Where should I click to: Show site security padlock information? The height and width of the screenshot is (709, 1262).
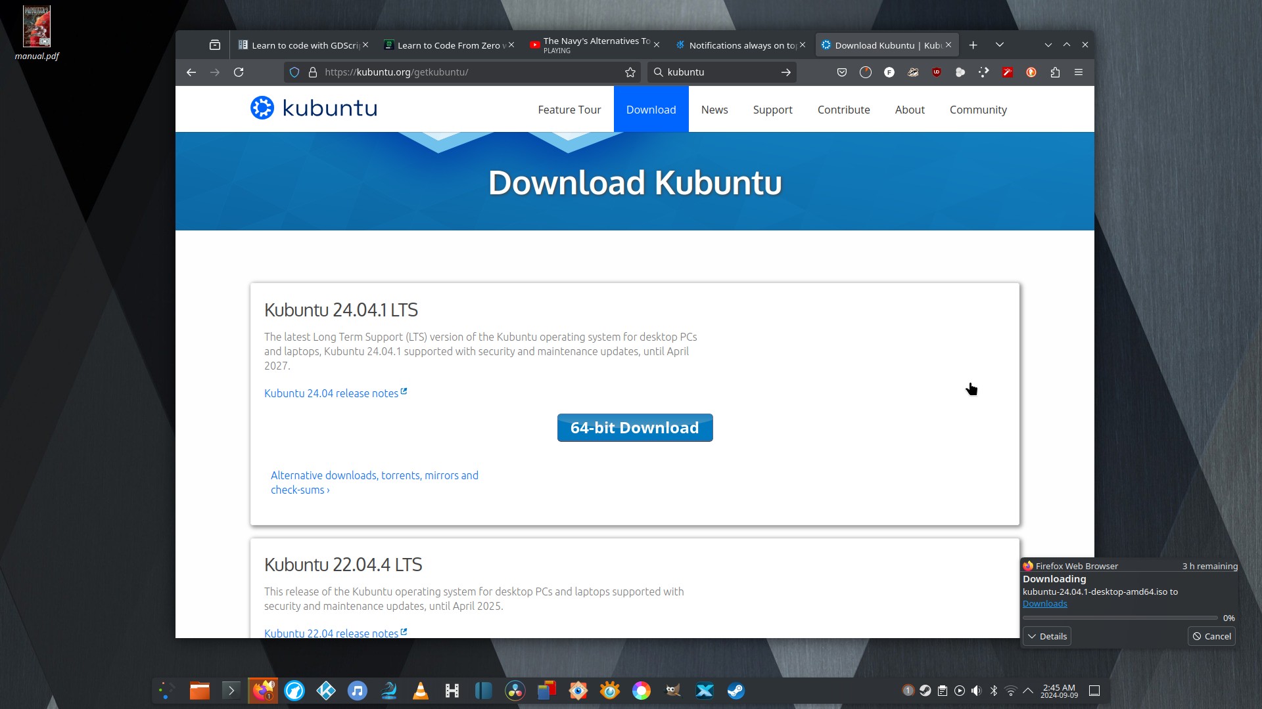(x=313, y=72)
